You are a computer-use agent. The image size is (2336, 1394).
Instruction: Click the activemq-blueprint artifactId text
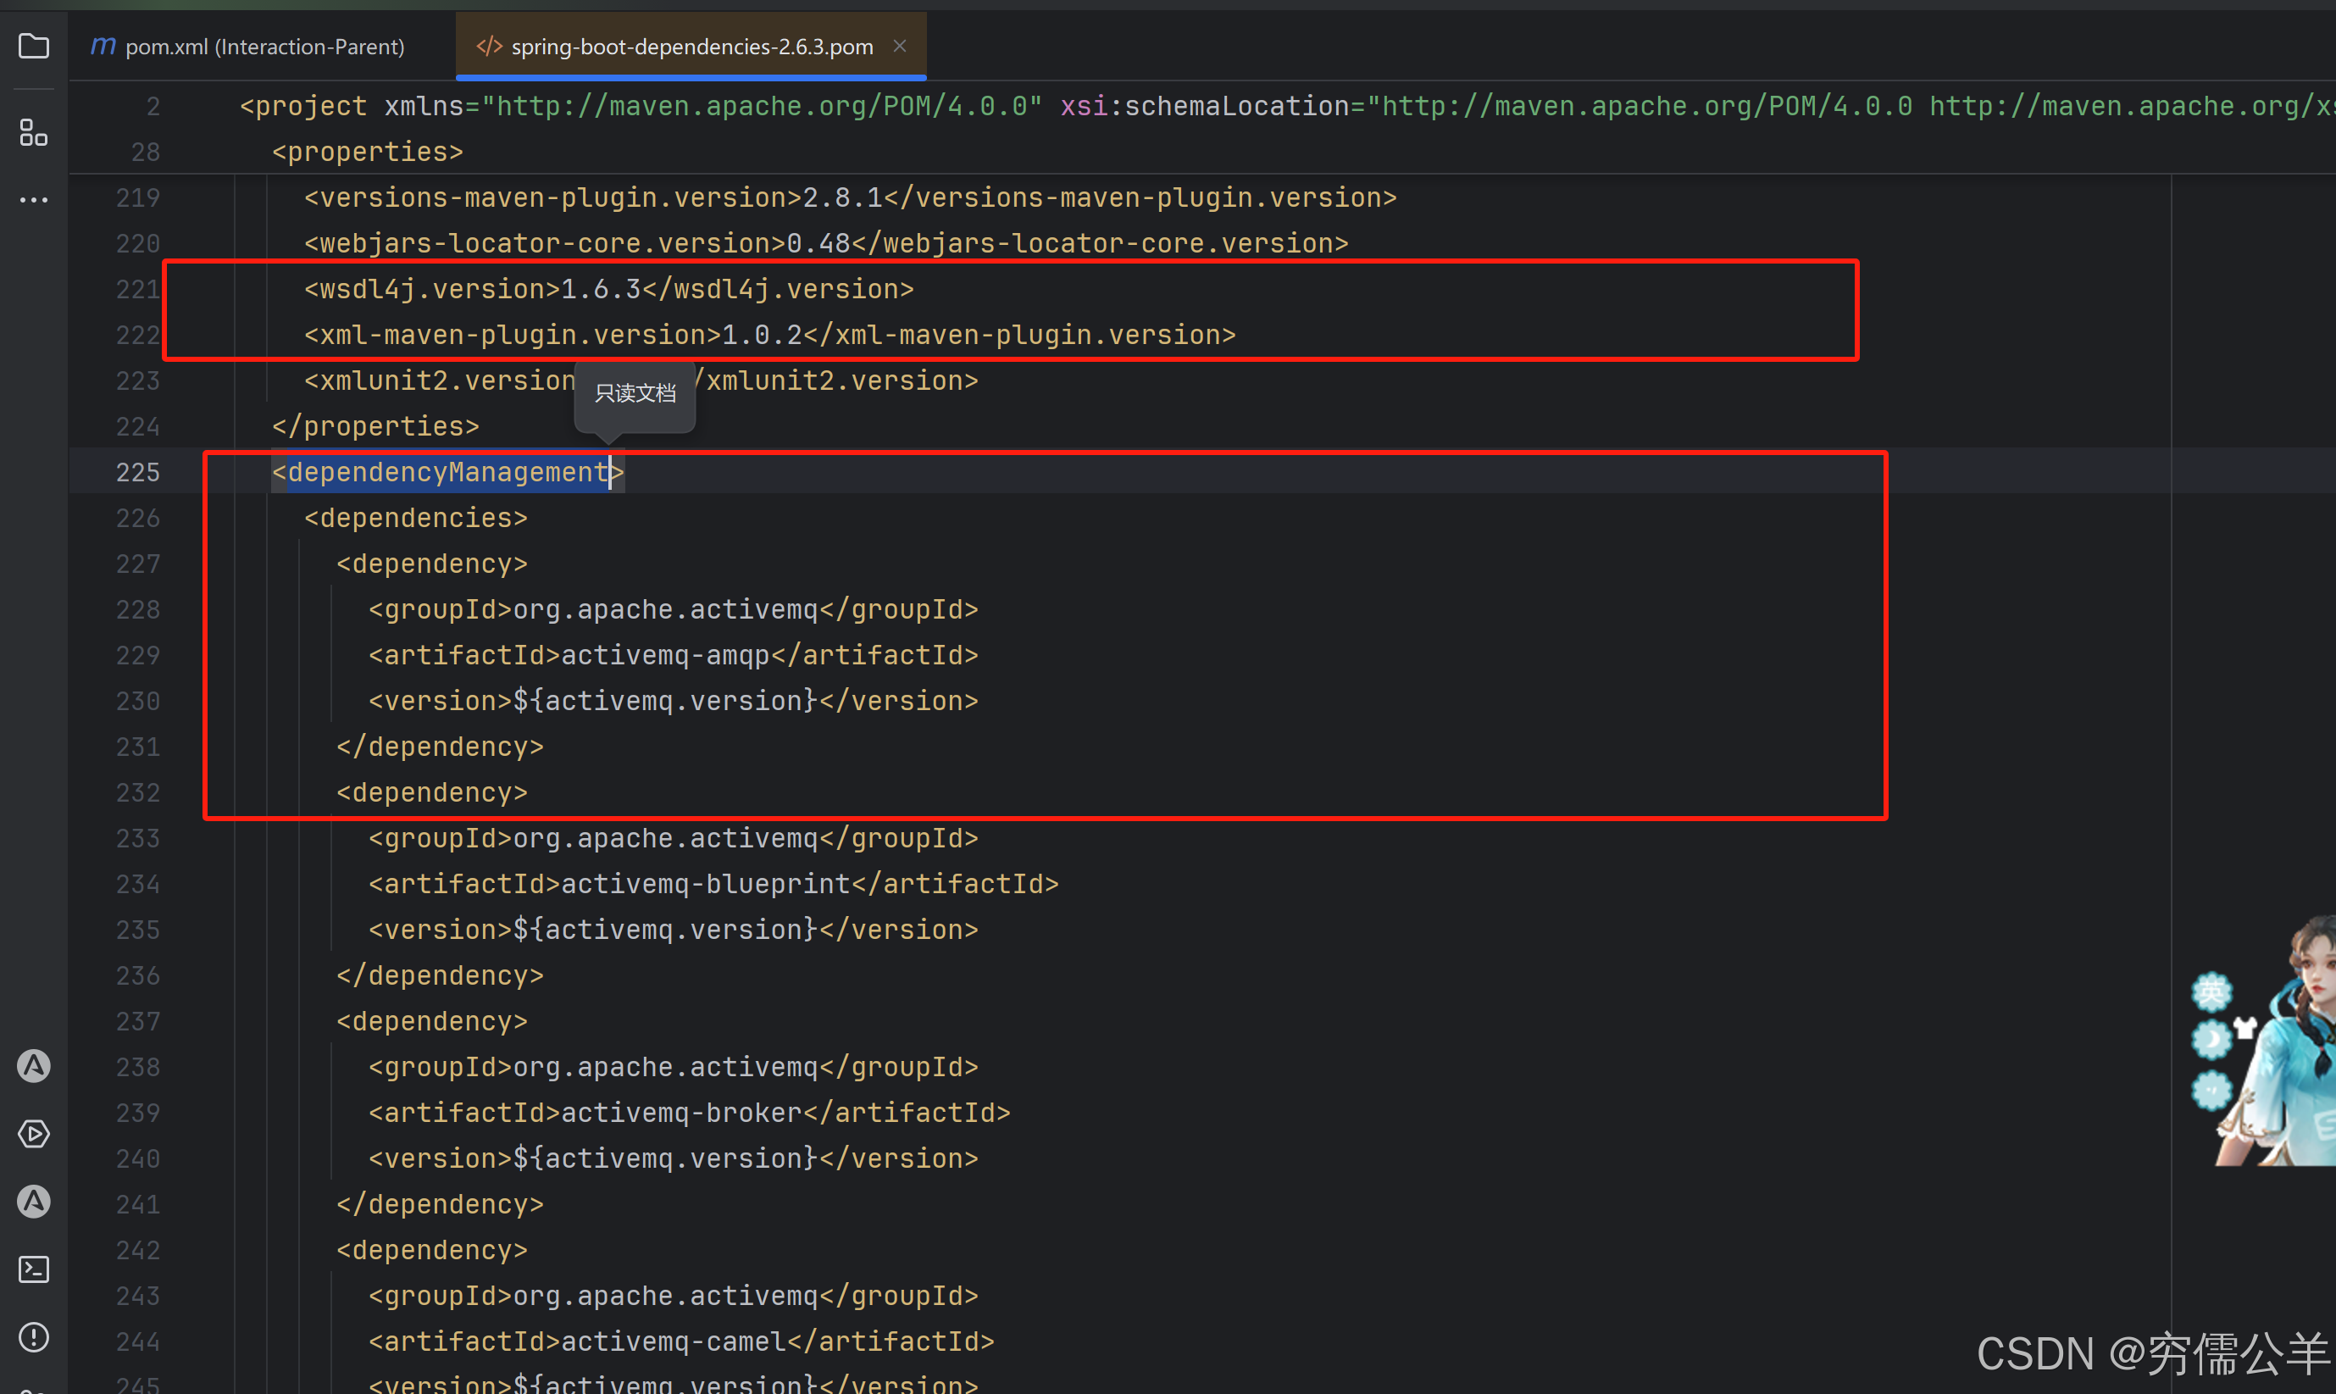(705, 884)
